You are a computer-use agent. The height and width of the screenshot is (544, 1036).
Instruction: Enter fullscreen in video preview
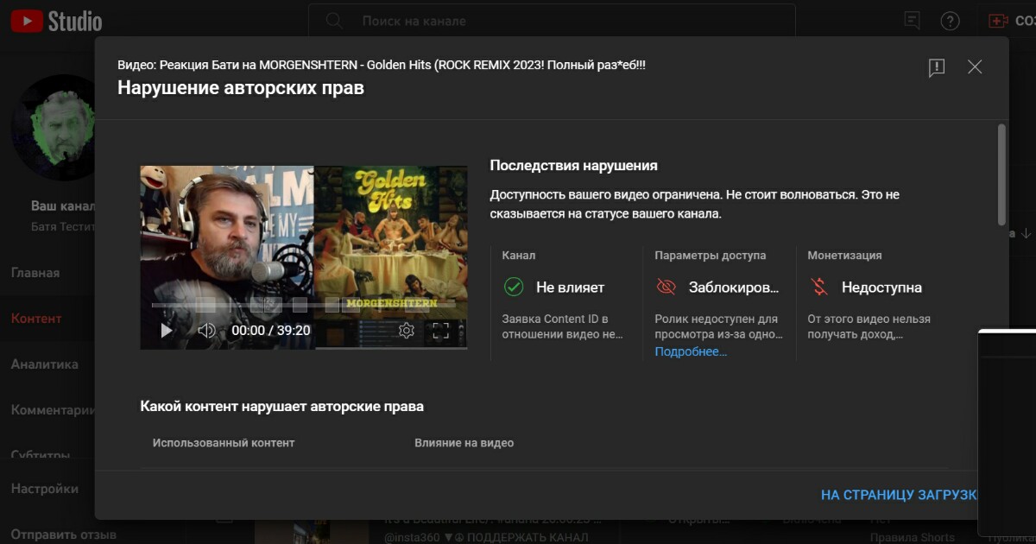click(440, 330)
